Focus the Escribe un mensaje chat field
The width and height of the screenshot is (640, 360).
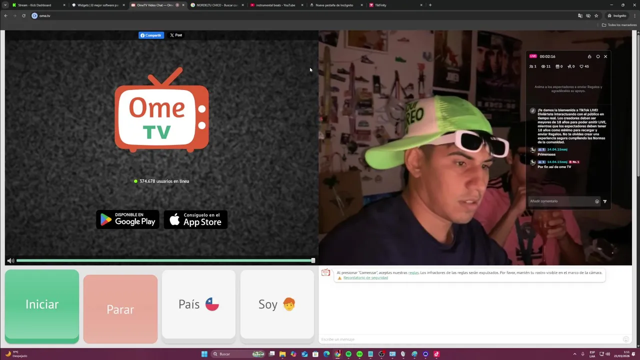[x=470, y=339]
